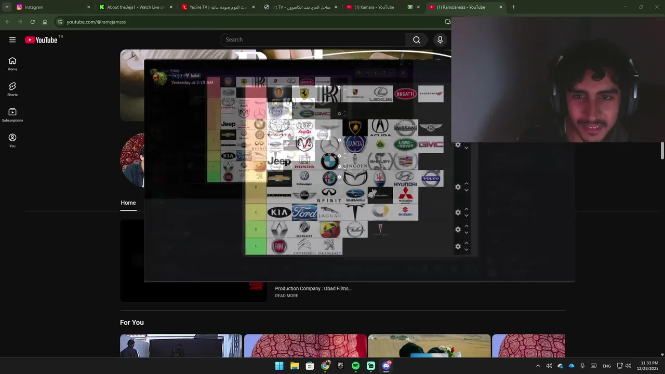665x374 pixels.
Task: Open the tier F row settings gear
Action: click(x=458, y=246)
